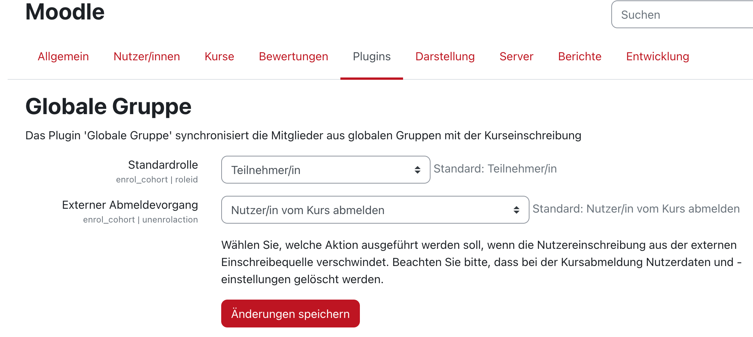
Task: Switch to the Darstellung tab
Action: pos(445,56)
